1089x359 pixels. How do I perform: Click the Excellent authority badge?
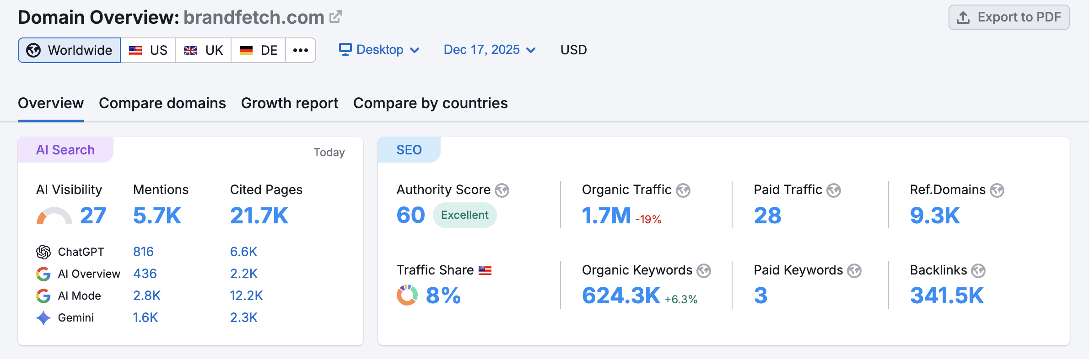click(464, 215)
